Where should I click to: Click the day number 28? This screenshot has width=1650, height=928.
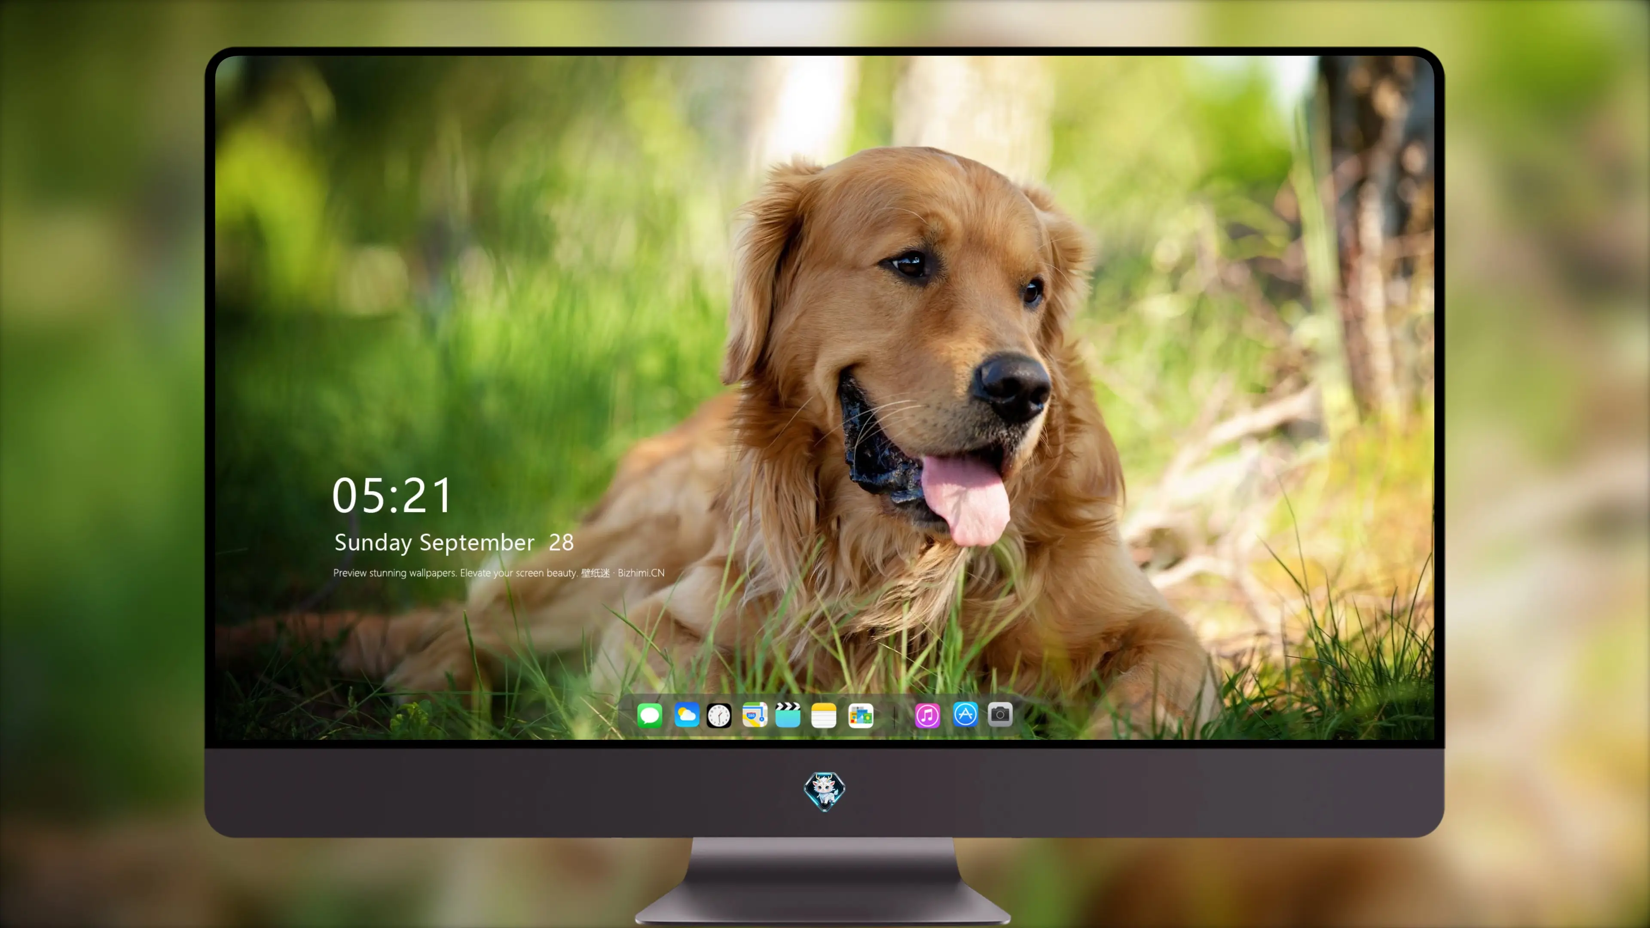point(561,543)
